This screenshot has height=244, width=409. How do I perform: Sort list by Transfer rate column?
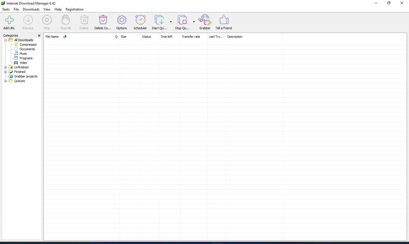pos(191,37)
